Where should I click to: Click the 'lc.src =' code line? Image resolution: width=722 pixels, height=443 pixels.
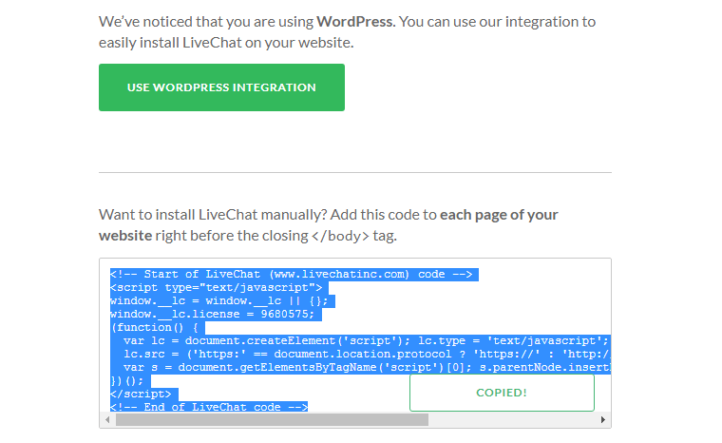tap(366, 355)
